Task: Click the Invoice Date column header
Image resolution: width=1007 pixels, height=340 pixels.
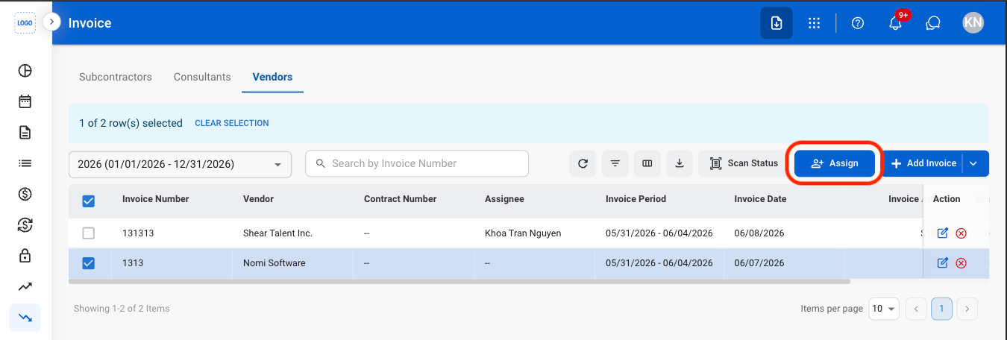Action: [760, 199]
